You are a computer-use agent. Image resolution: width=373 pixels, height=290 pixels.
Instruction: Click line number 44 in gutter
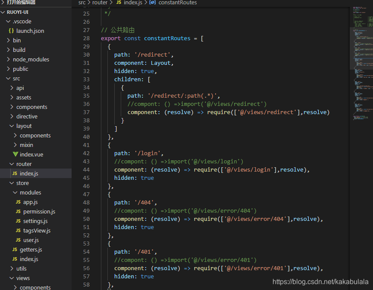click(86, 169)
